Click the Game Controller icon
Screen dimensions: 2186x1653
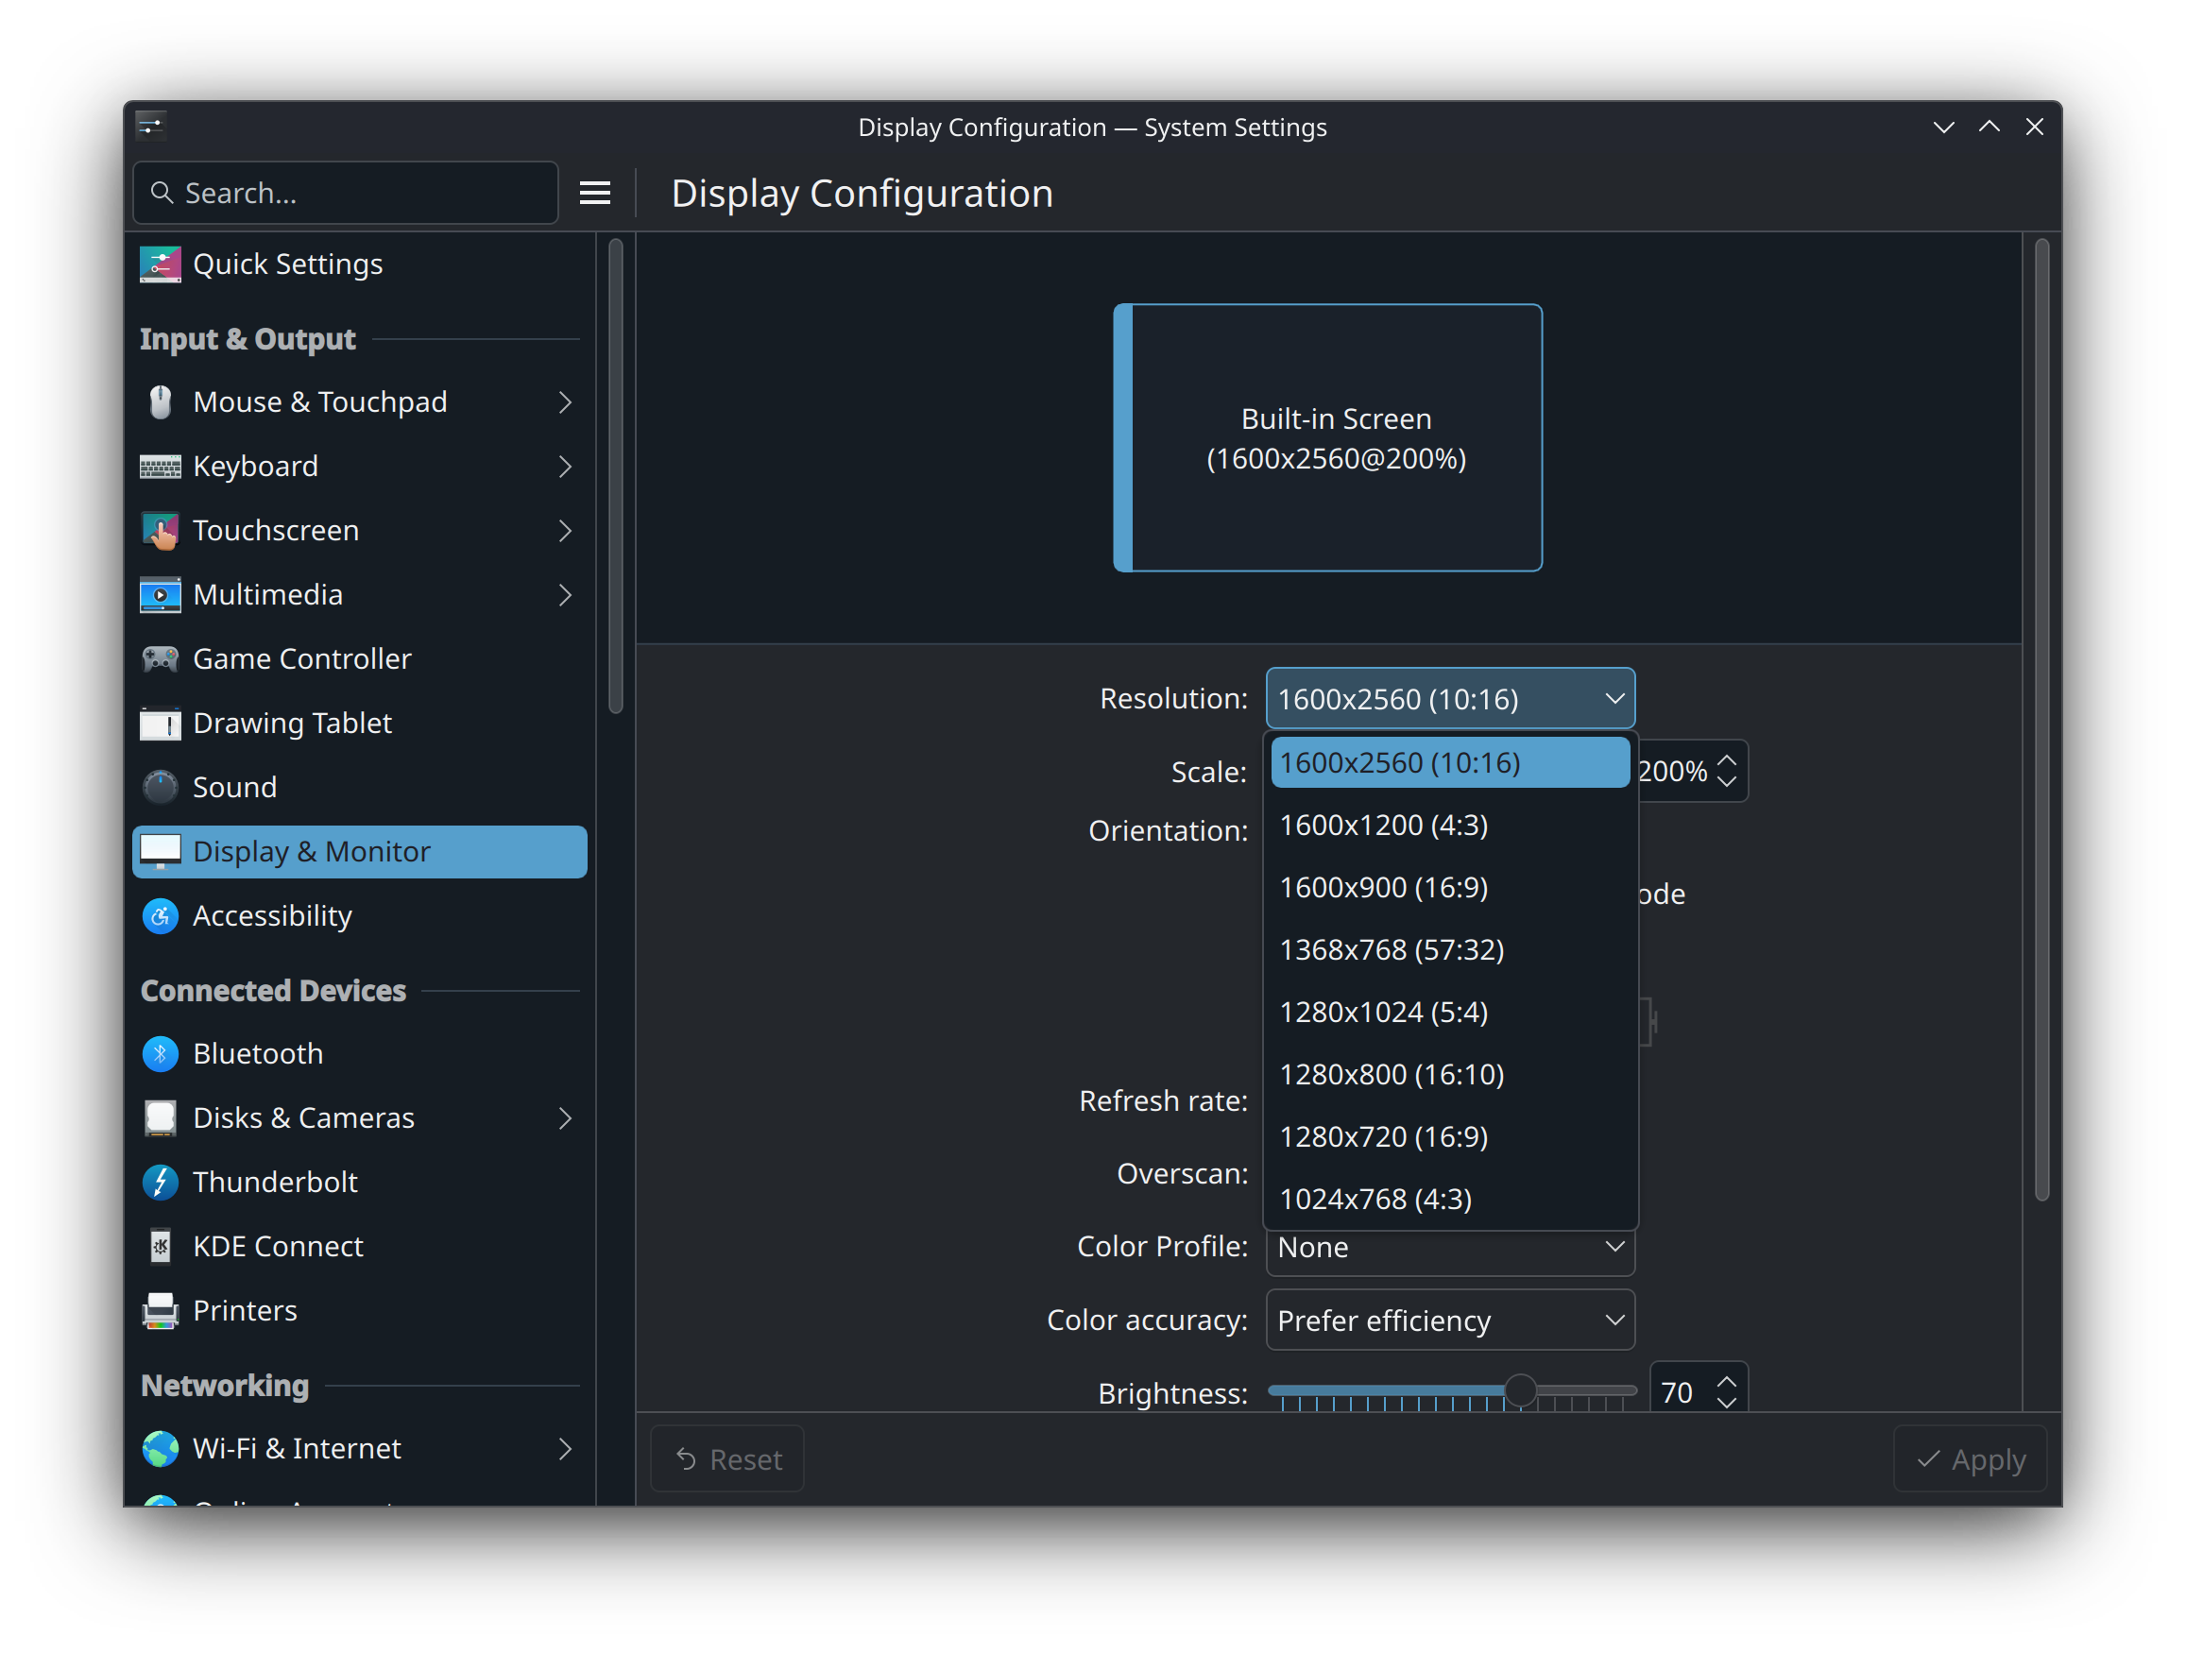pos(160,658)
